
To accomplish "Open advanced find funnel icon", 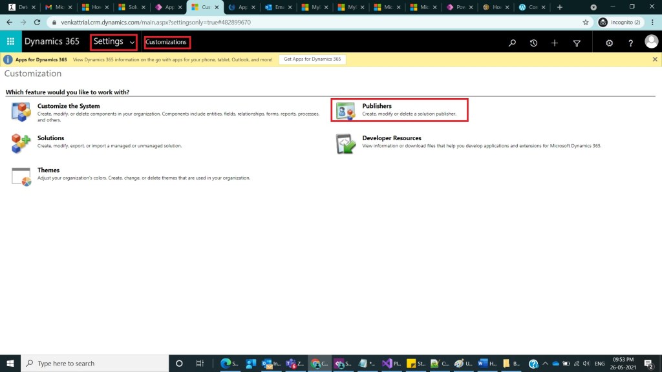I will [x=577, y=43].
